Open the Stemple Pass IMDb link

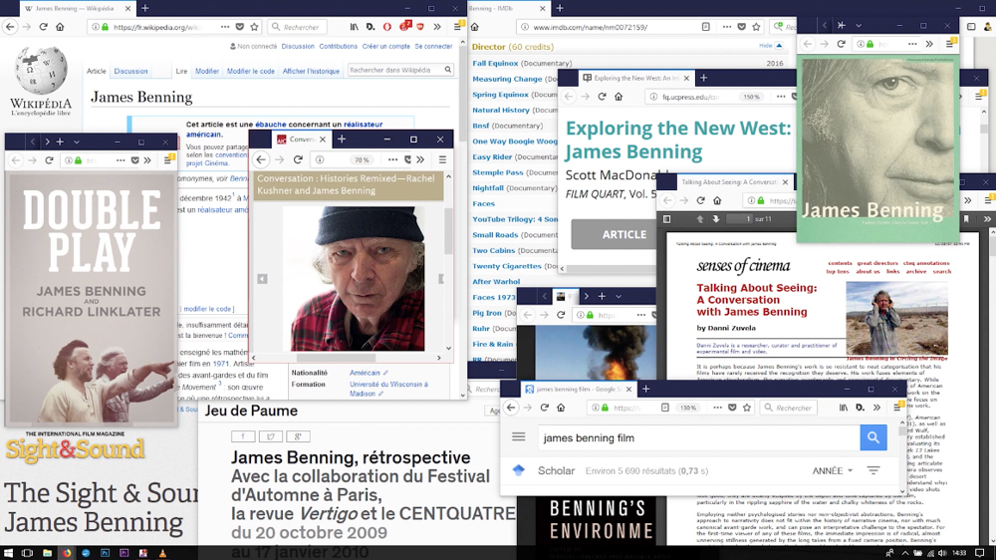point(497,172)
